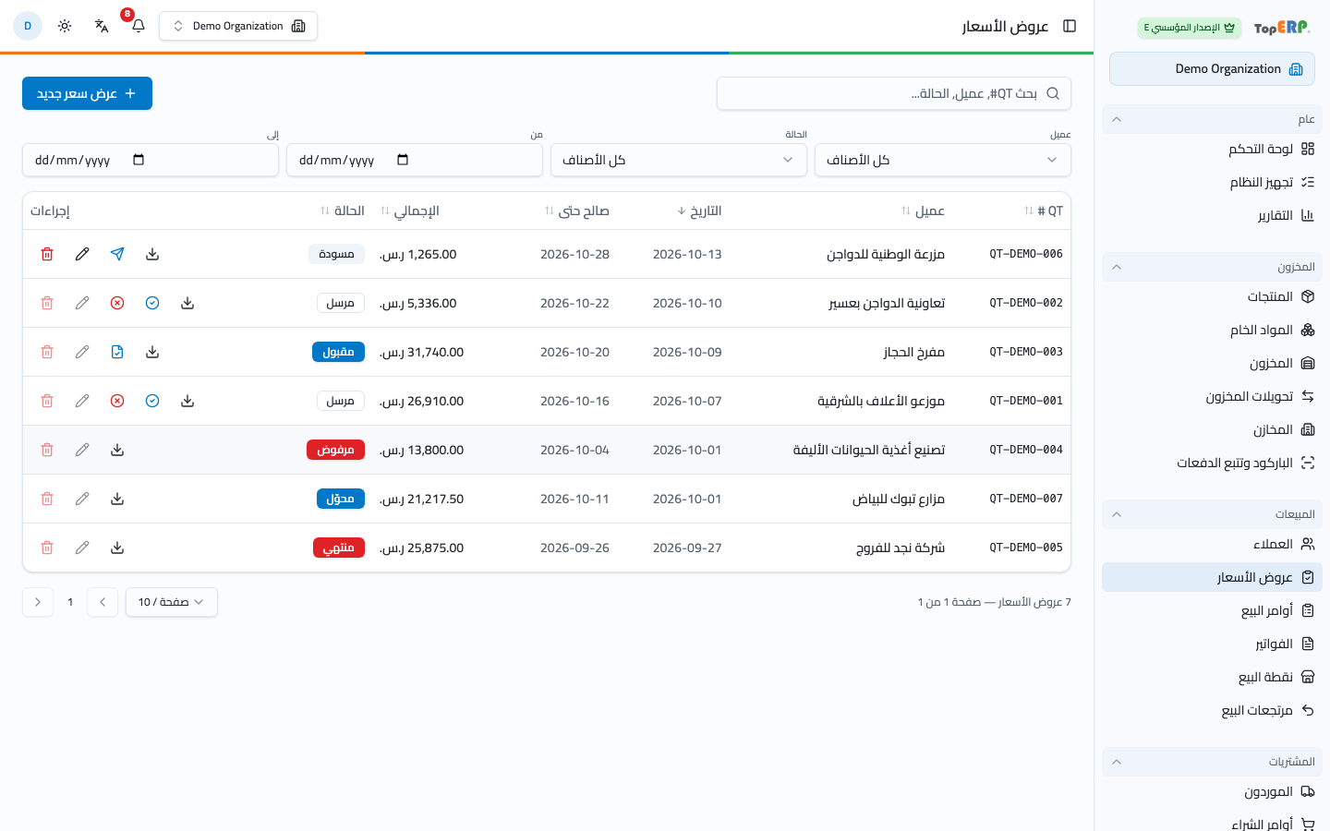
Task: Open user avatar D menu
Action: click(x=28, y=26)
